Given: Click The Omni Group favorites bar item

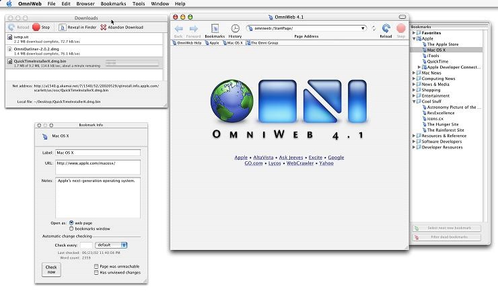Looking at the screenshot, I should 262,43.
